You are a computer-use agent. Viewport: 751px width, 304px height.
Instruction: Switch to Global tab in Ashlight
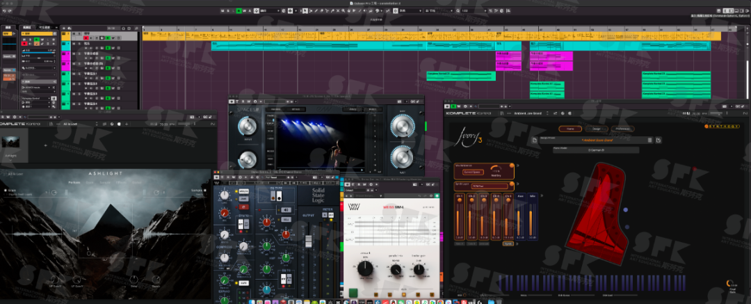(x=137, y=183)
